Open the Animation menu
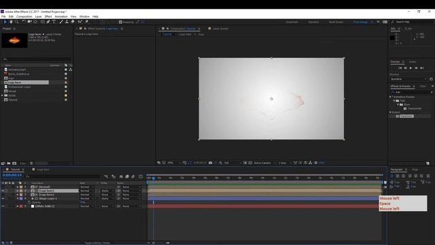Screen dimensions: 435x245 point(61,16)
